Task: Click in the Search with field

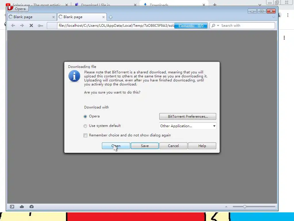Action: (247, 26)
